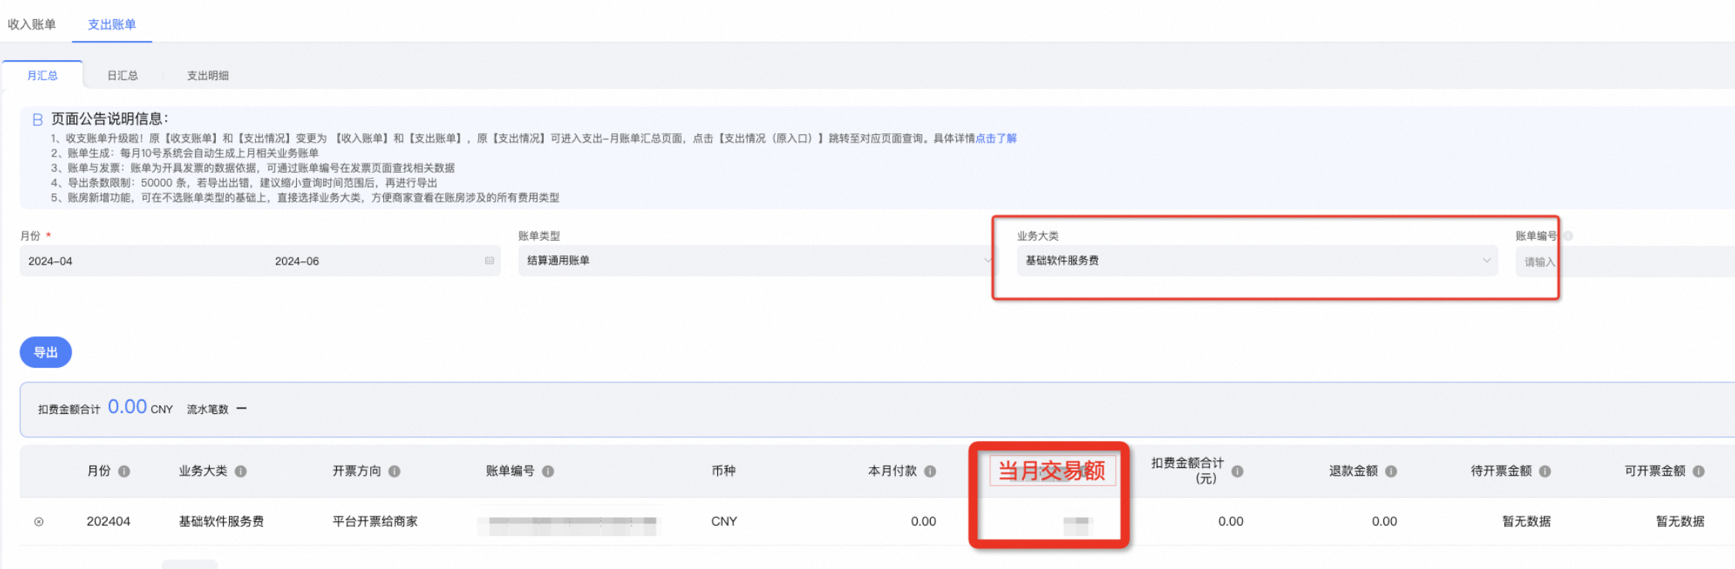
Task: Click the 202404 month cell
Action: 109,521
